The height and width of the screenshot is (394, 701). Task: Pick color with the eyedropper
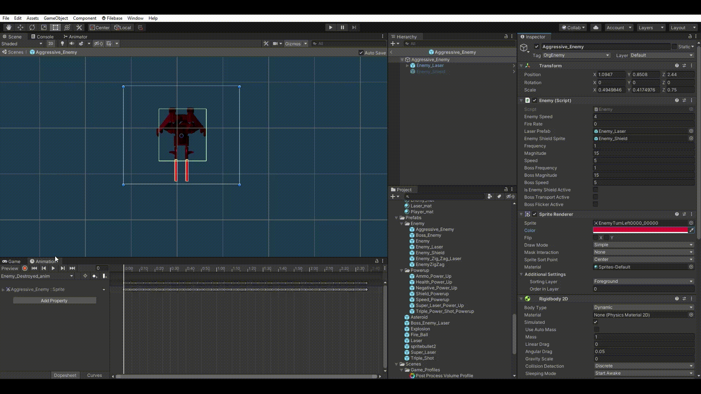coord(691,230)
